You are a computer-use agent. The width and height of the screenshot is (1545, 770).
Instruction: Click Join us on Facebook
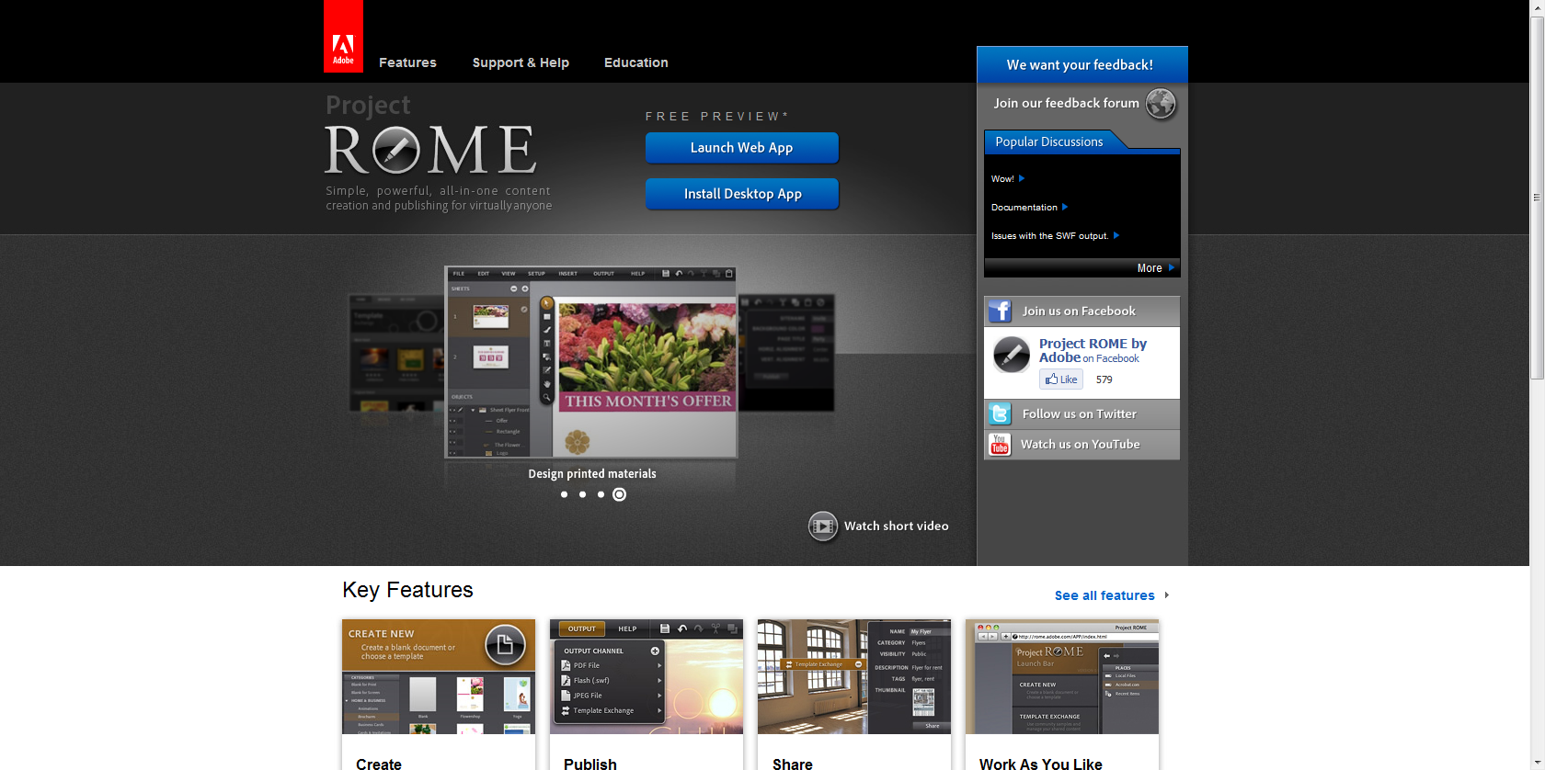click(x=1081, y=311)
